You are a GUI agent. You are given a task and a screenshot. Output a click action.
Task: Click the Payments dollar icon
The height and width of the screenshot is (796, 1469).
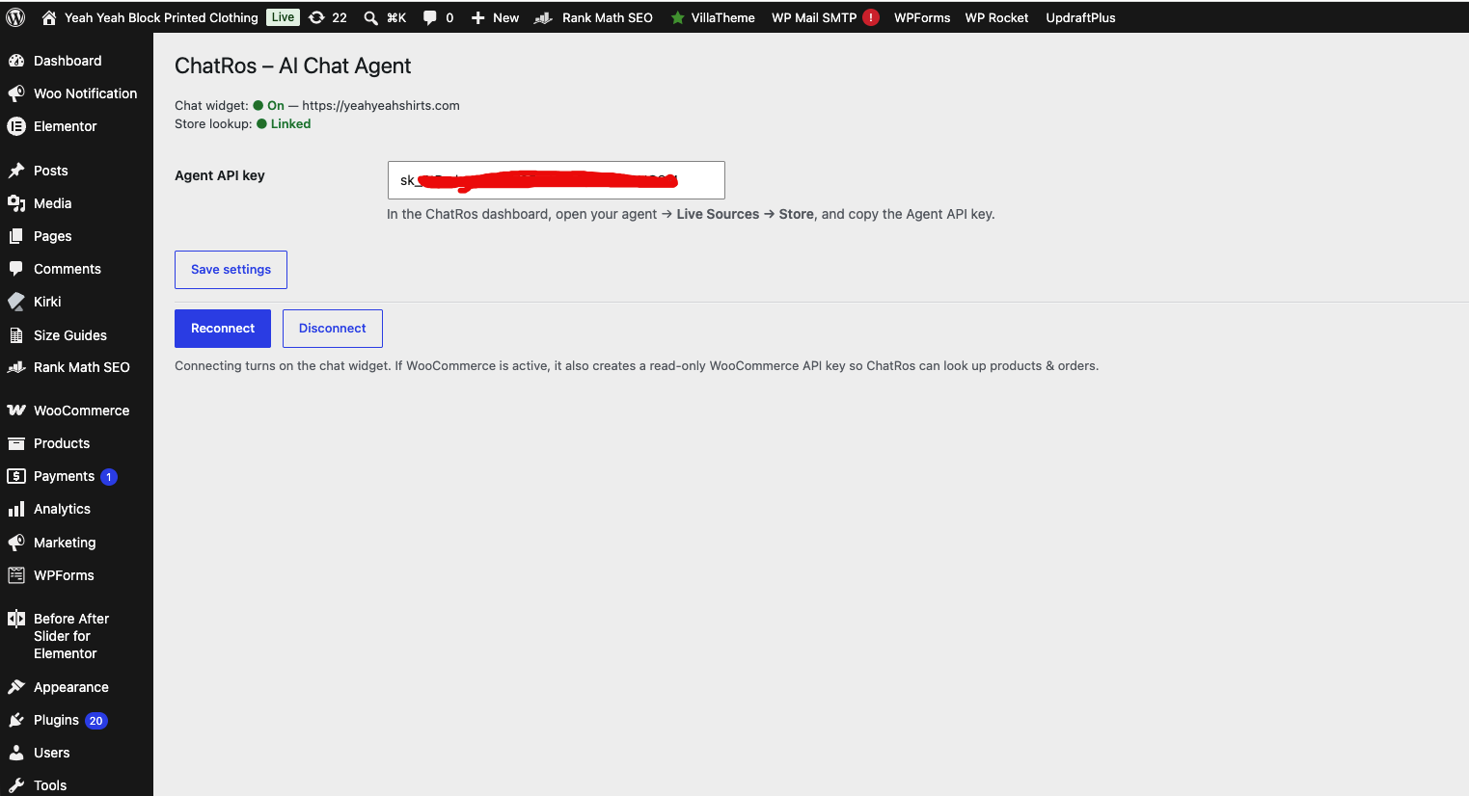click(16, 476)
